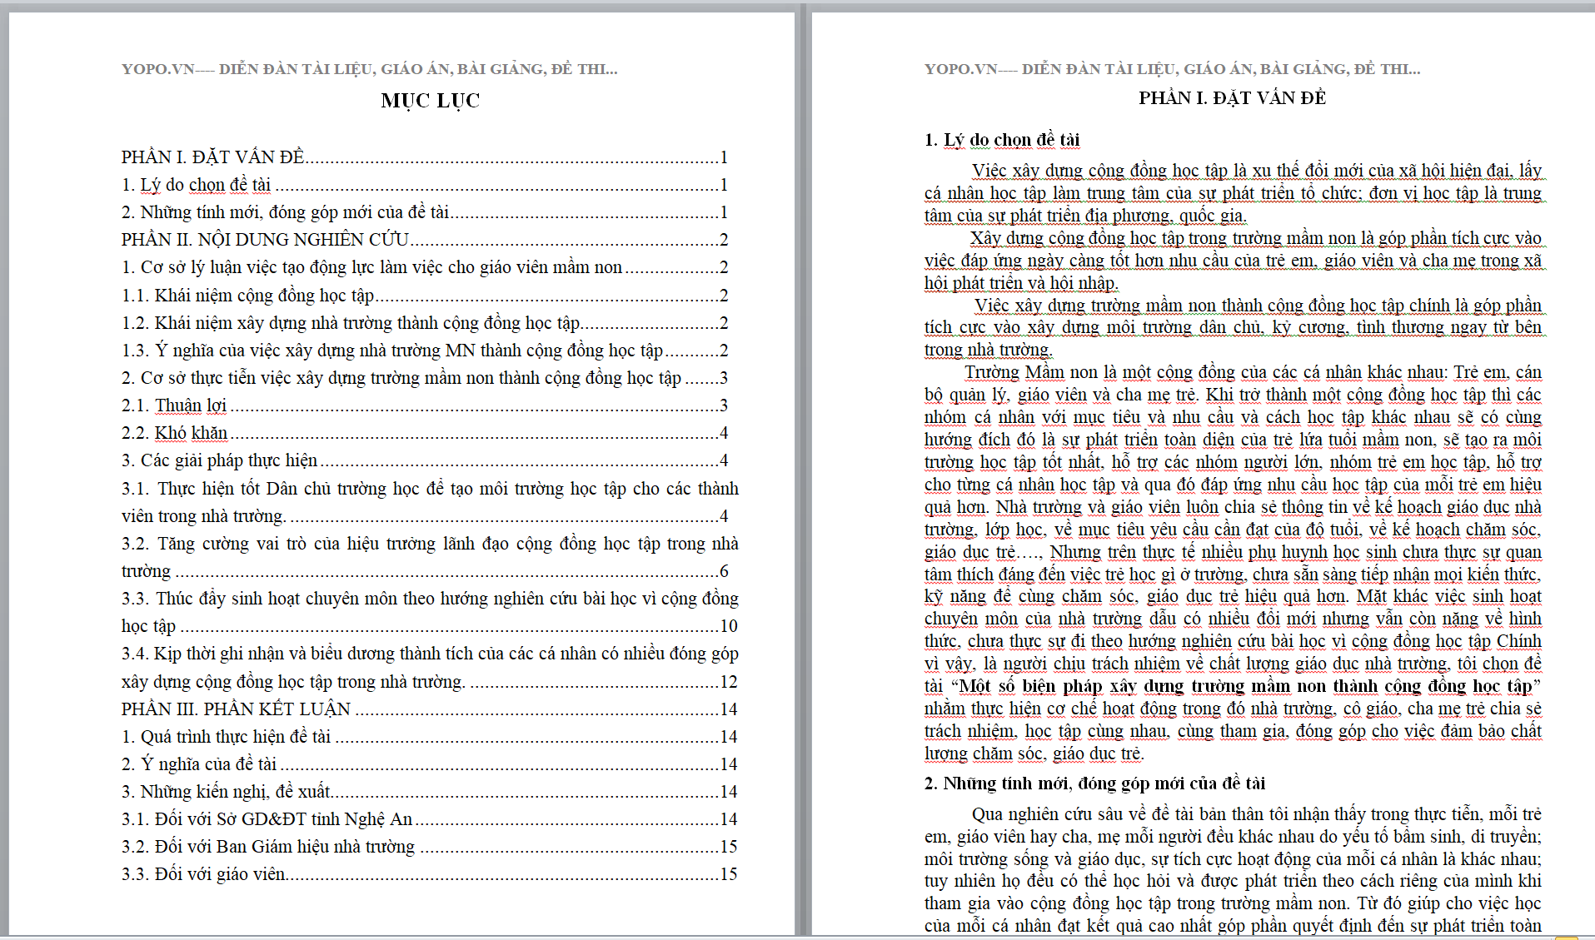Open contents entry 'PHẦN I. ĐẶT VẤN ĐỀ'
1595x940 pixels.
click(425, 157)
